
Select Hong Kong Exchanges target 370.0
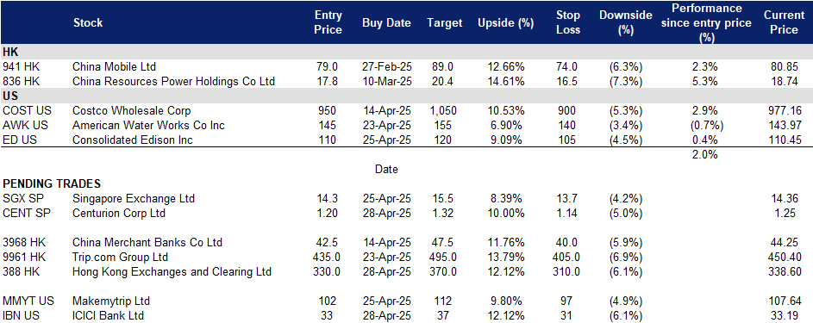pos(443,272)
